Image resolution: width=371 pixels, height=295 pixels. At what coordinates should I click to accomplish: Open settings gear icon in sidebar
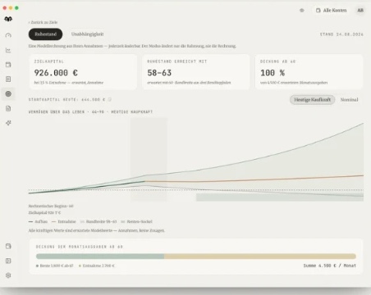8,275
